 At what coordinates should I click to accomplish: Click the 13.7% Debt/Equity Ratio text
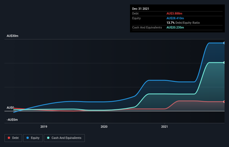tap(183, 23)
